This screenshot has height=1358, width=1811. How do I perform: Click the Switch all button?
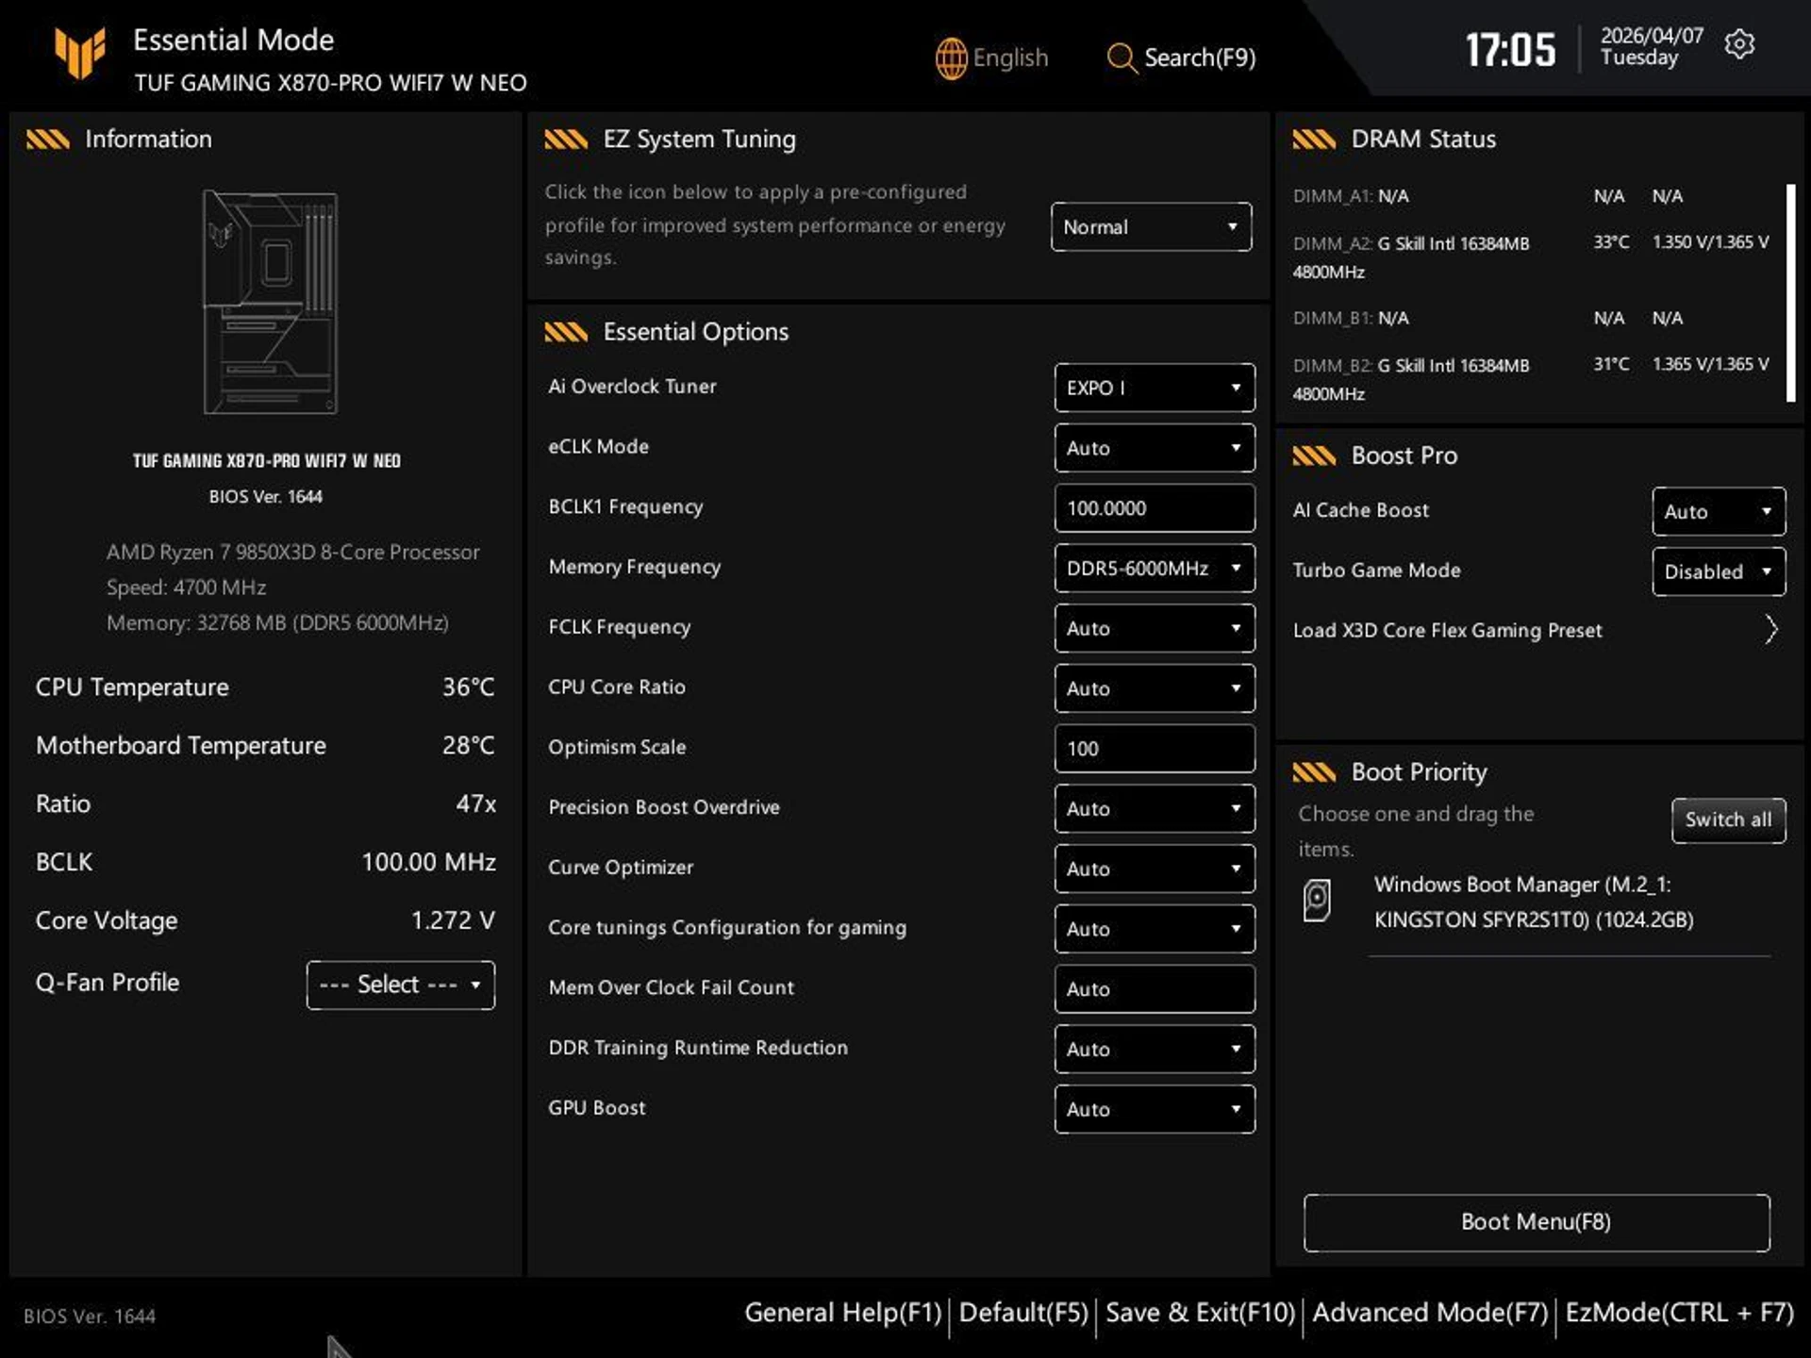pos(1728,820)
